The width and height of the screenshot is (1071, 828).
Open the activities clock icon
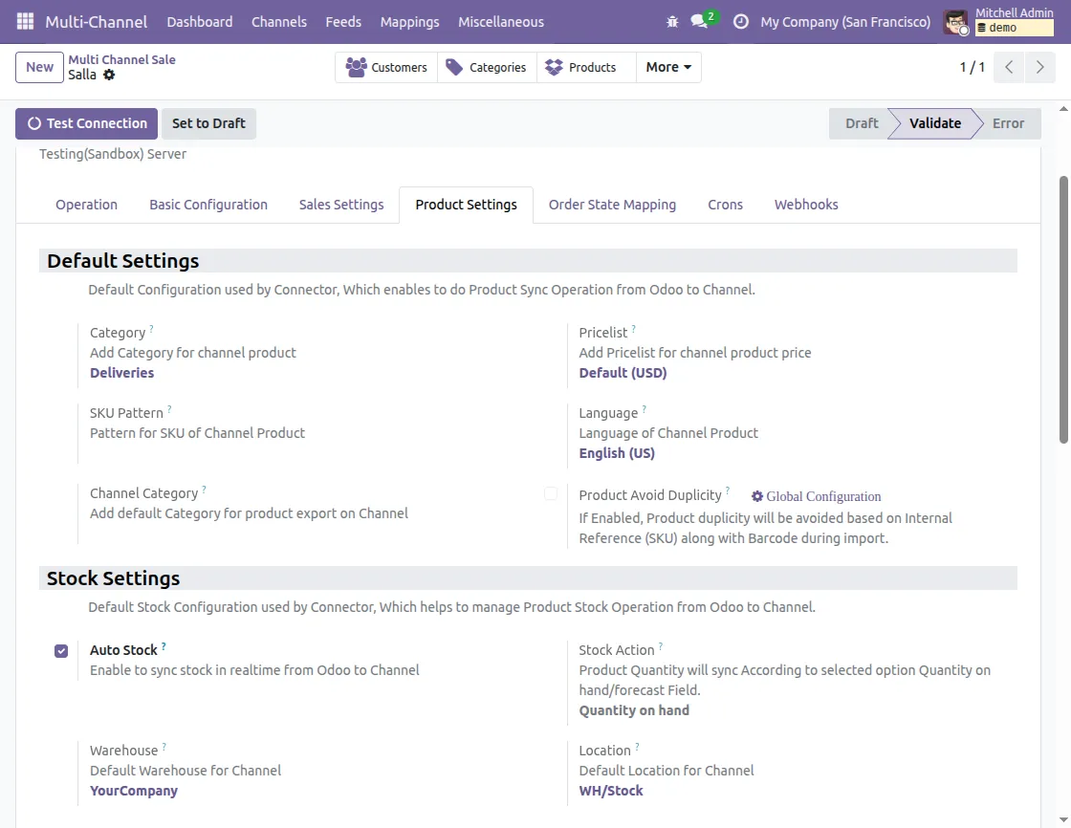coord(741,21)
